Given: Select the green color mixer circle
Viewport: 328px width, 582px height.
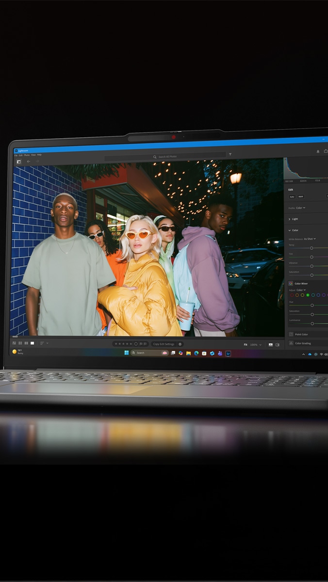Looking at the screenshot, I should (308, 295).
